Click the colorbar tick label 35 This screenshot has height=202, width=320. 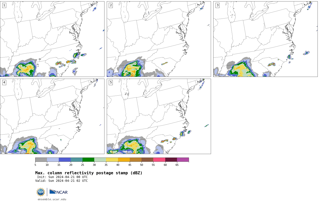coord(106,165)
